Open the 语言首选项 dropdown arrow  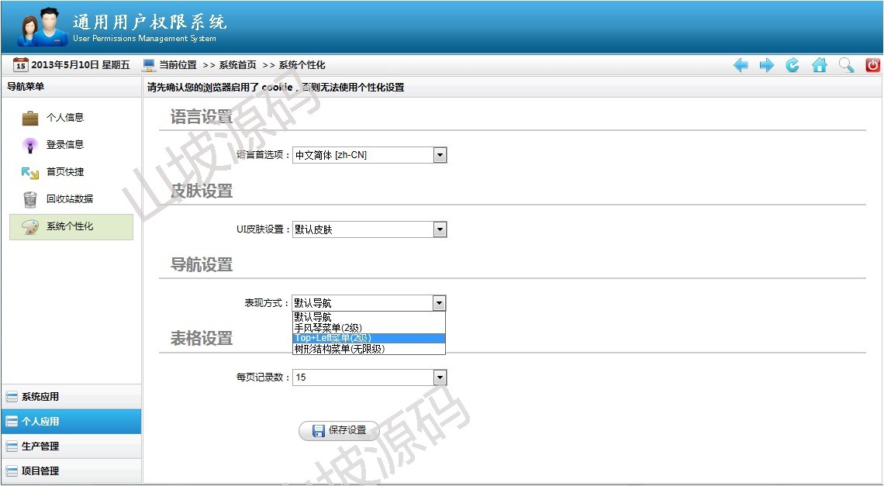click(x=440, y=155)
